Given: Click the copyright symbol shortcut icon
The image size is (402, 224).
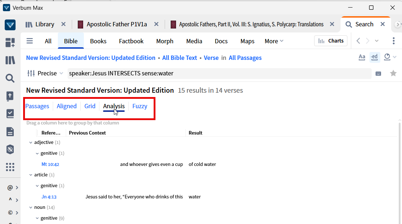Looking at the screenshot, I should coord(10,213).
